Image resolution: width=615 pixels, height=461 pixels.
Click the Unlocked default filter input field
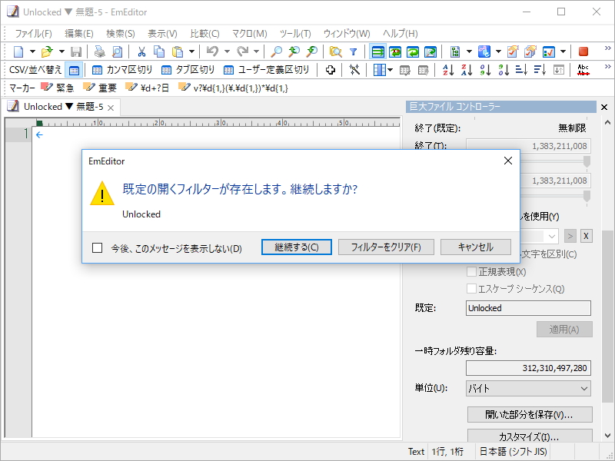527,307
